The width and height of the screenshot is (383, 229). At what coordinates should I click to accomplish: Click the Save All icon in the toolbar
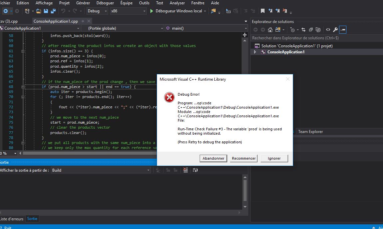pyautogui.click(x=53, y=11)
